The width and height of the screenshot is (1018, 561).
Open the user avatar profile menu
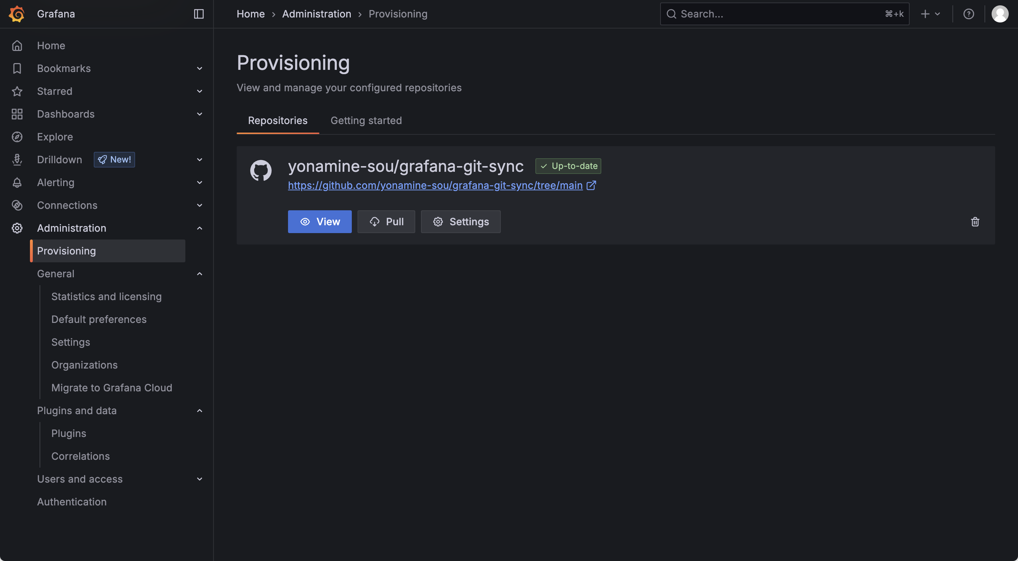(1000, 14)
